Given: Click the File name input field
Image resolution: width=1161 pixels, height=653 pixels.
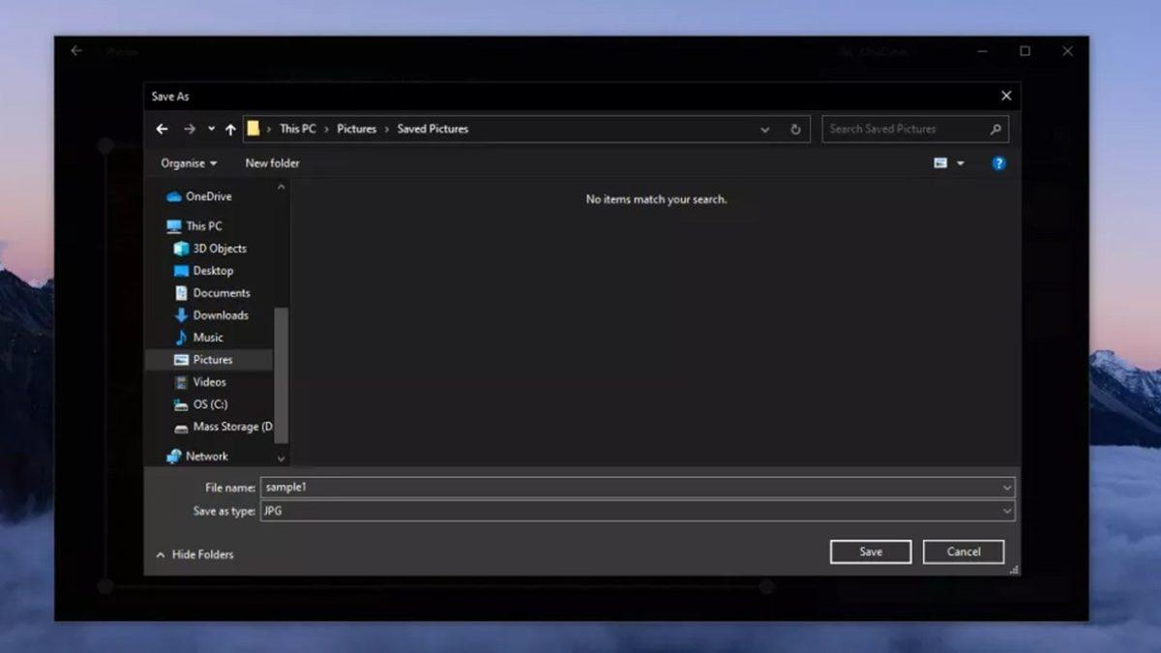Looking at the screenshot, I should 629,488.
